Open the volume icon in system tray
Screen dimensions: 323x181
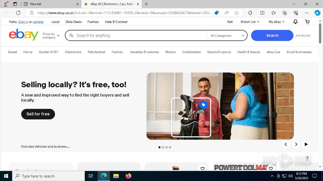click(290, 176)
